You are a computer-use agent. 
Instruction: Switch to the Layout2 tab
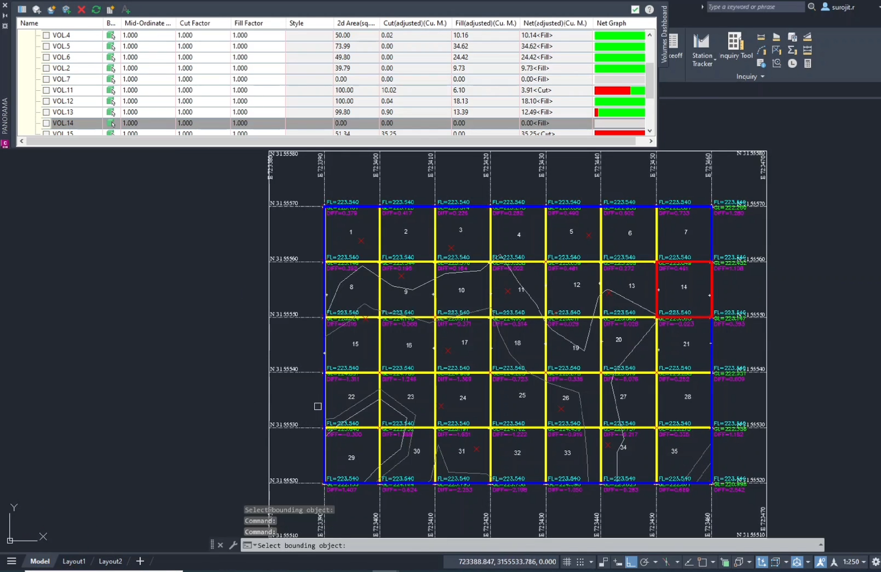110,562
